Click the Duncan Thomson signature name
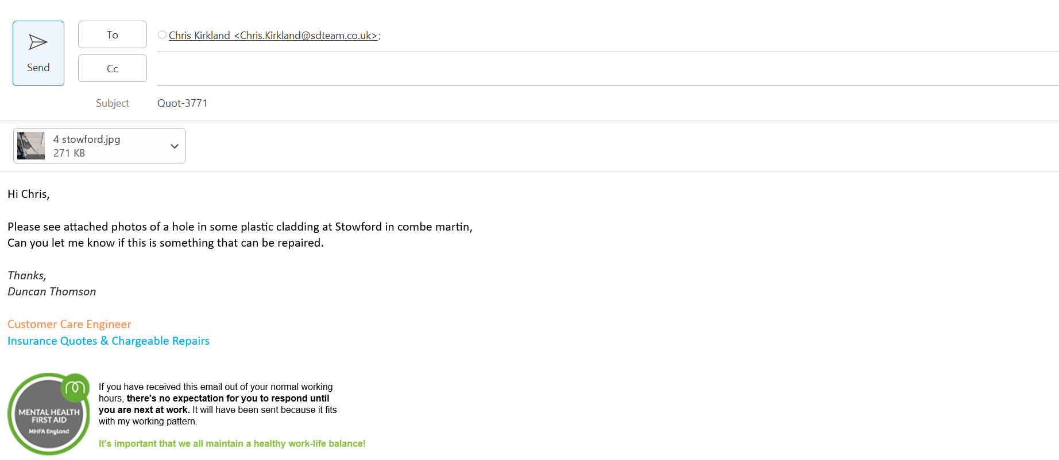This screenshot has height=460, width=1059. pos(52,292)
